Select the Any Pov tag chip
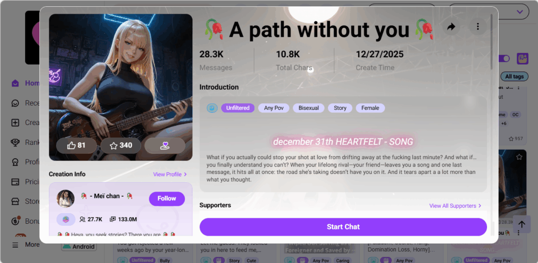The width and height of the screenshot is (538, 263). coord(273,108)
